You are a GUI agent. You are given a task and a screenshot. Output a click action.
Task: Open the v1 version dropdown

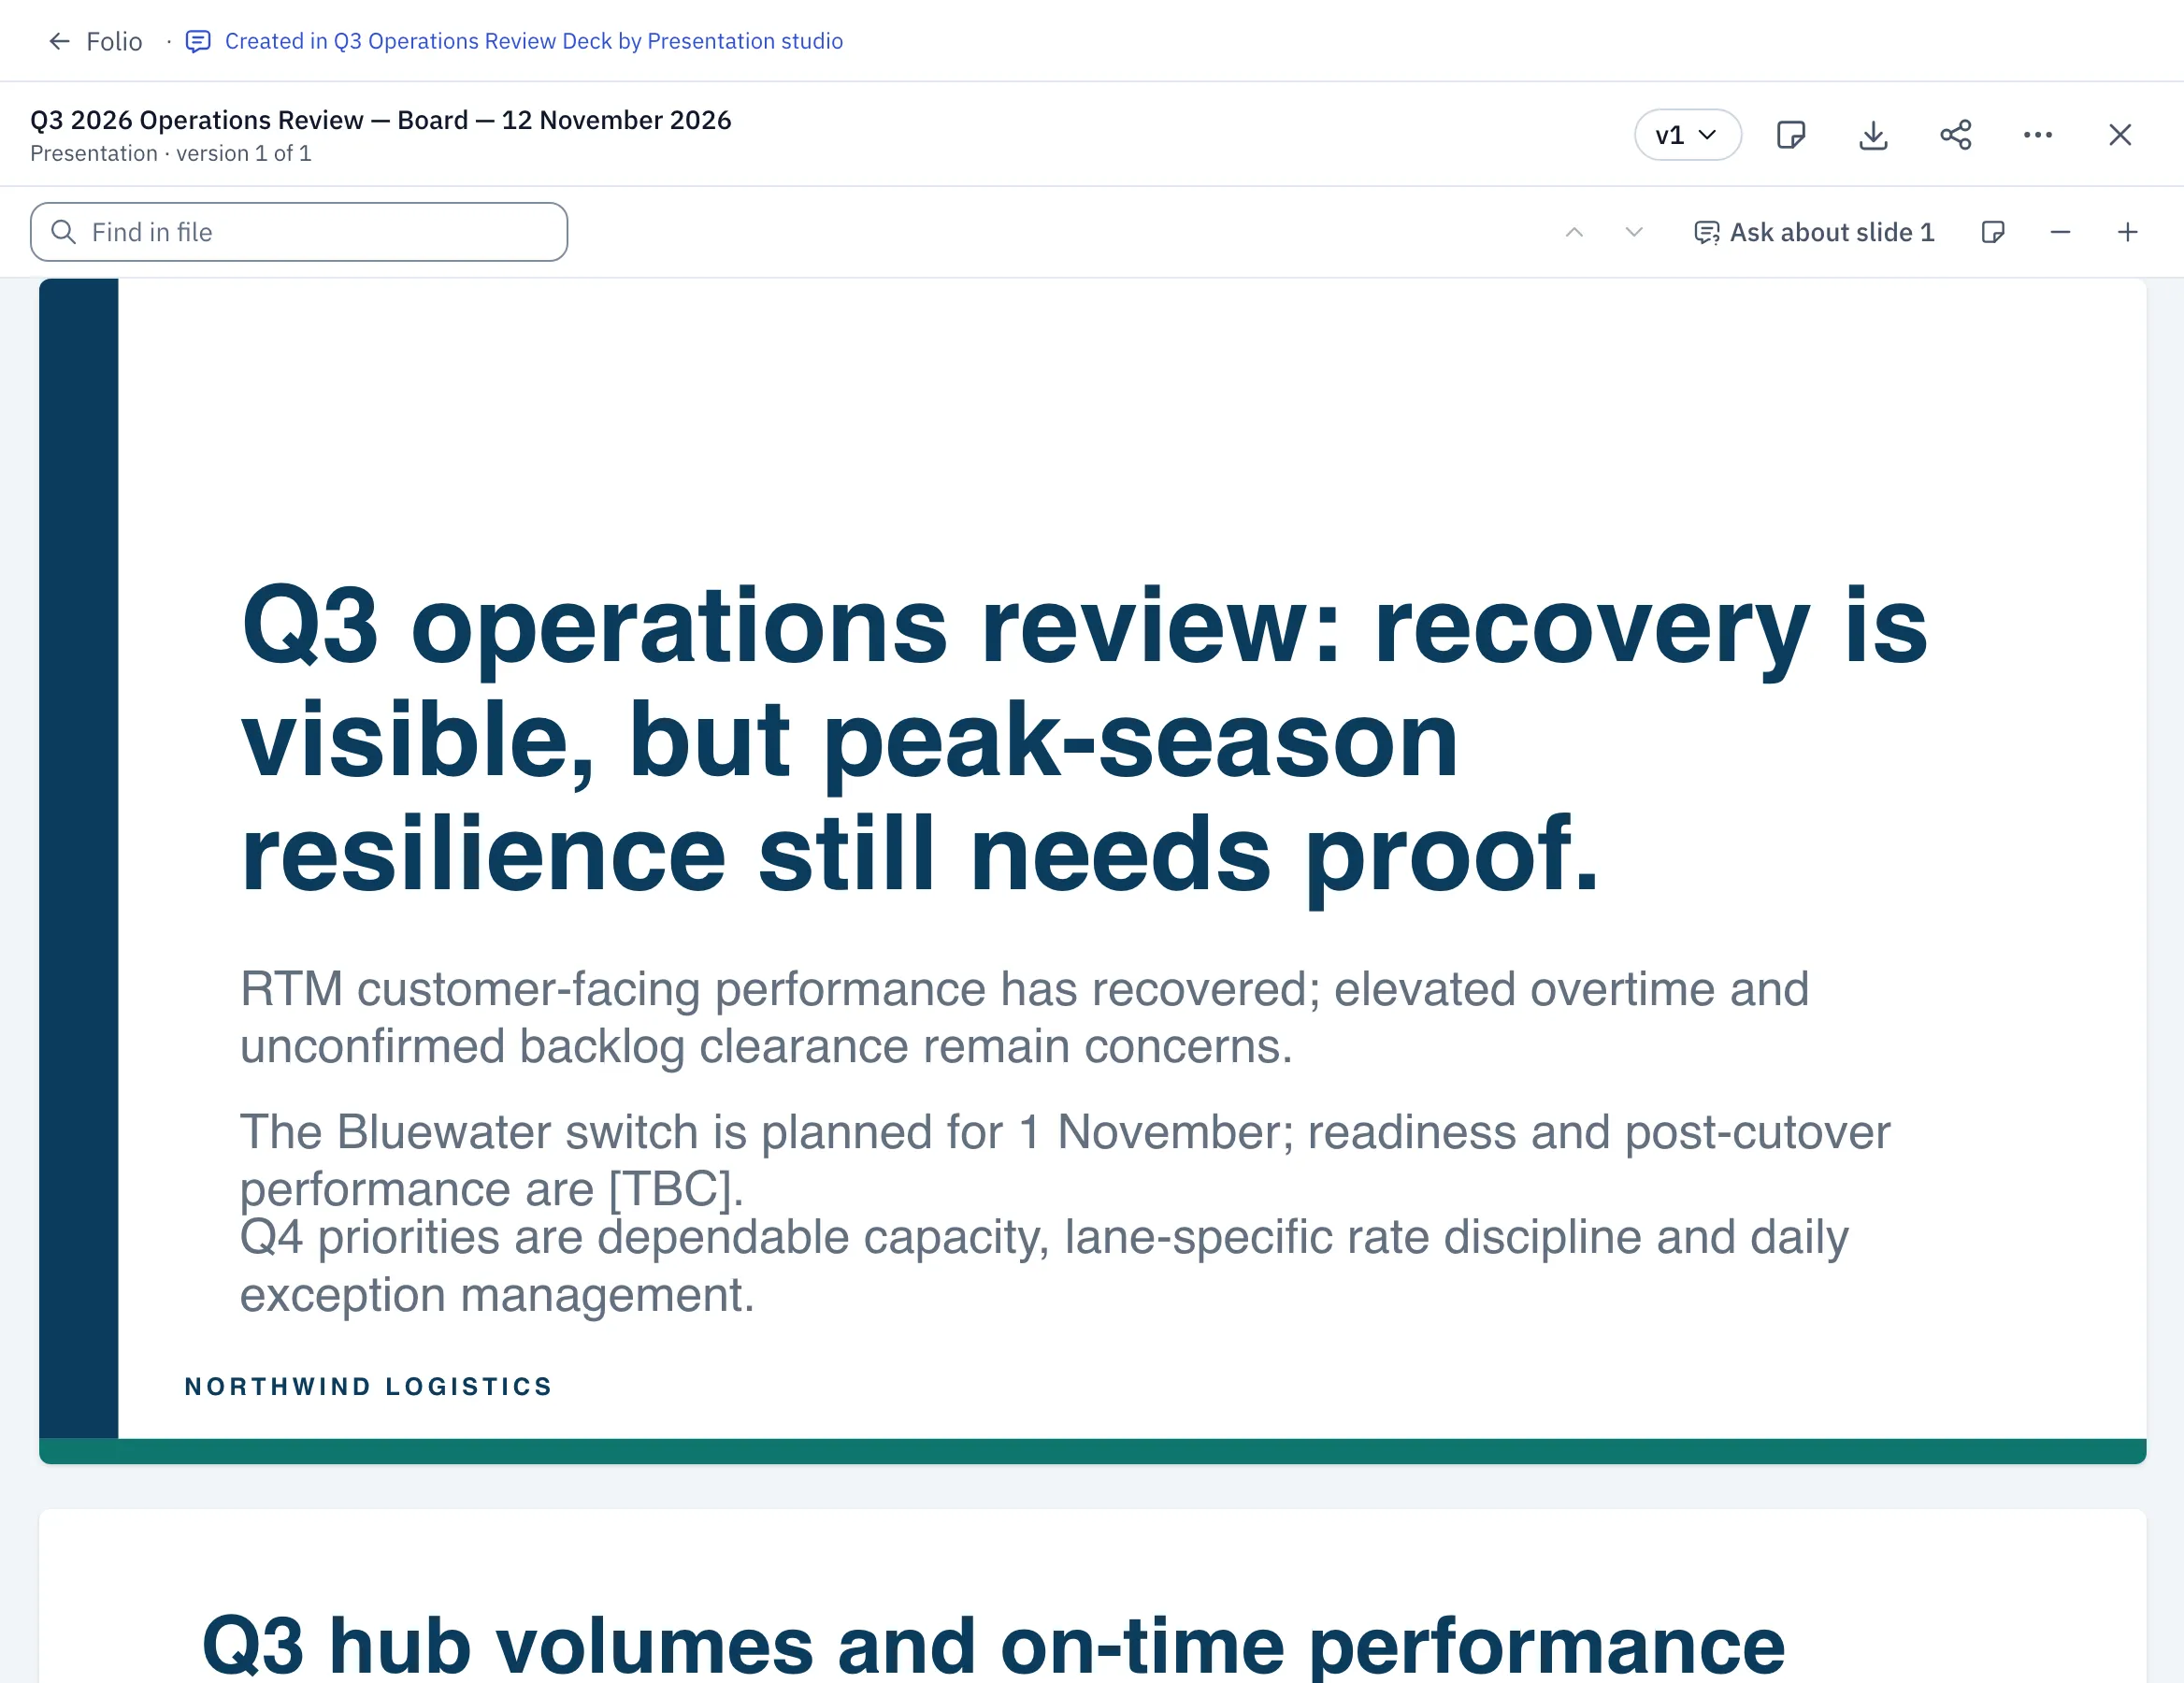(1687, 135)
